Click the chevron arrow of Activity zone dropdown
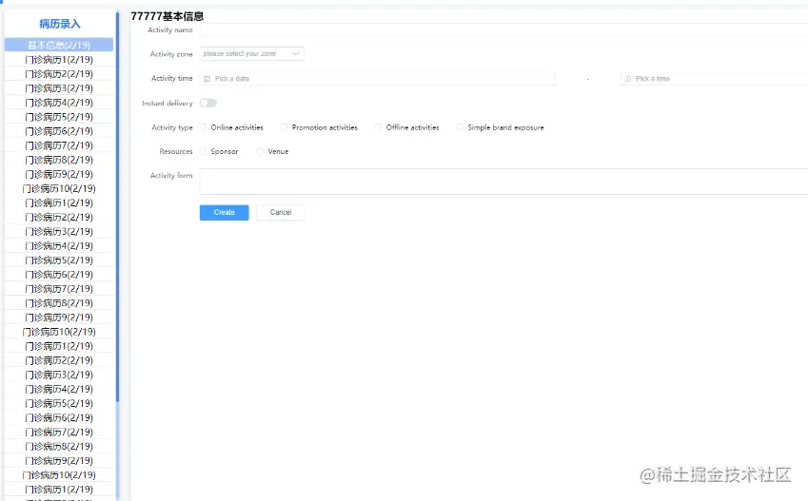Screen dimensions: 808x501 click(296, 53)
